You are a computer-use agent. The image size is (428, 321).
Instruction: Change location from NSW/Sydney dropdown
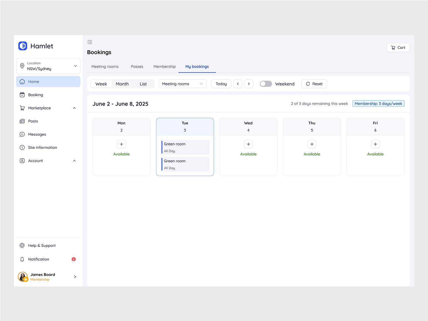(48, 66)
